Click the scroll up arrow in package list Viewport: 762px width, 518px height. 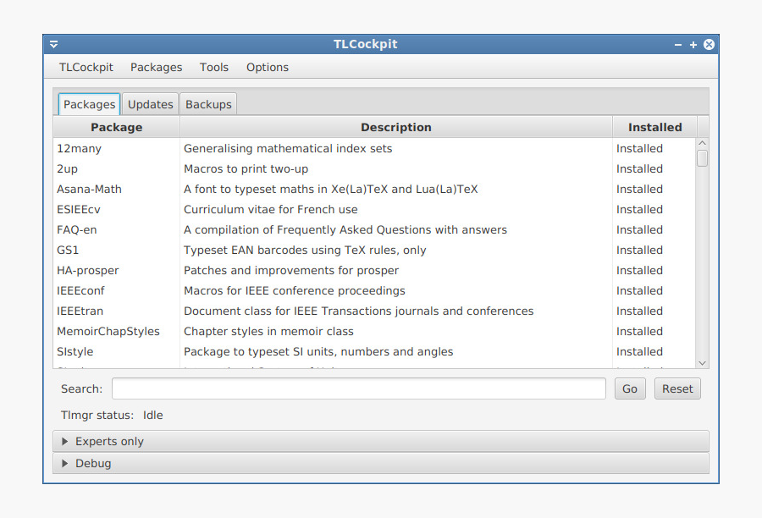[x=702, y=143]
